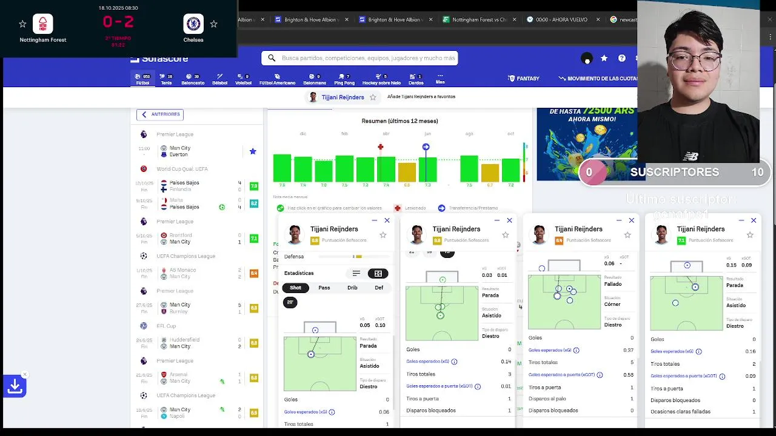Open the Voleibol sport category
This screenshot has height=436, width=776.
coord(243,79)
